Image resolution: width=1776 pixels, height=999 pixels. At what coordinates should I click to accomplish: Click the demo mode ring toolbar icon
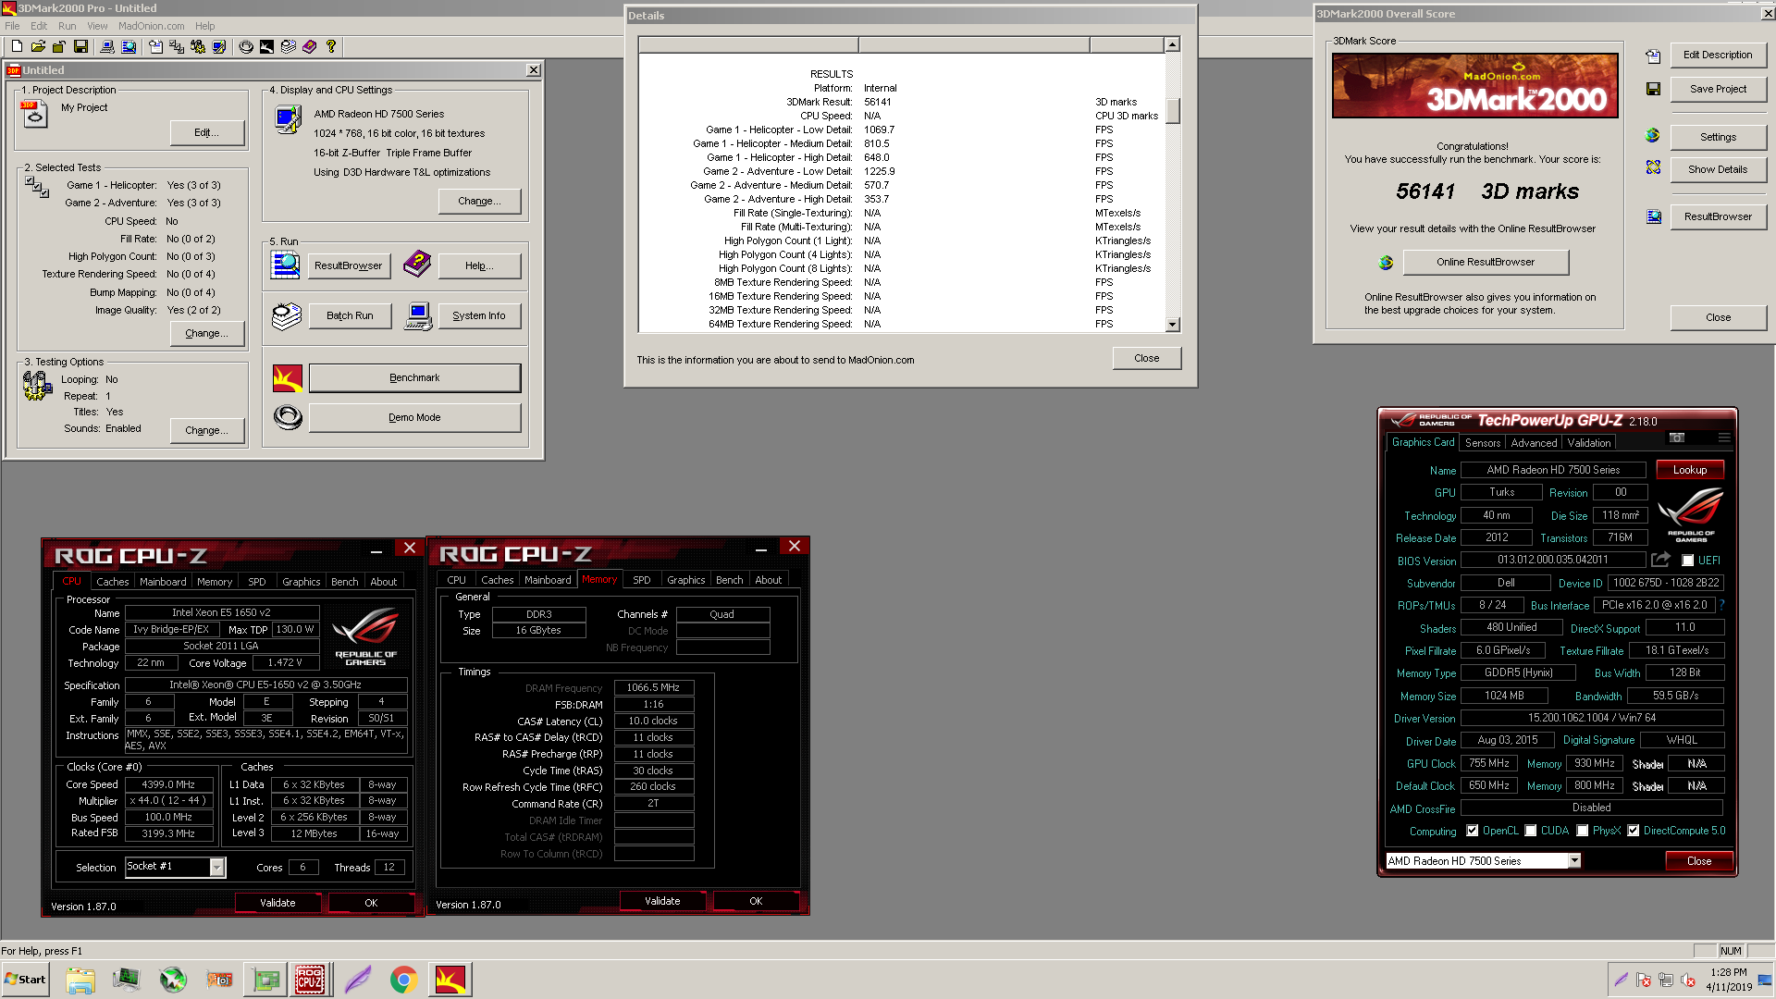[x=246, y=46]
